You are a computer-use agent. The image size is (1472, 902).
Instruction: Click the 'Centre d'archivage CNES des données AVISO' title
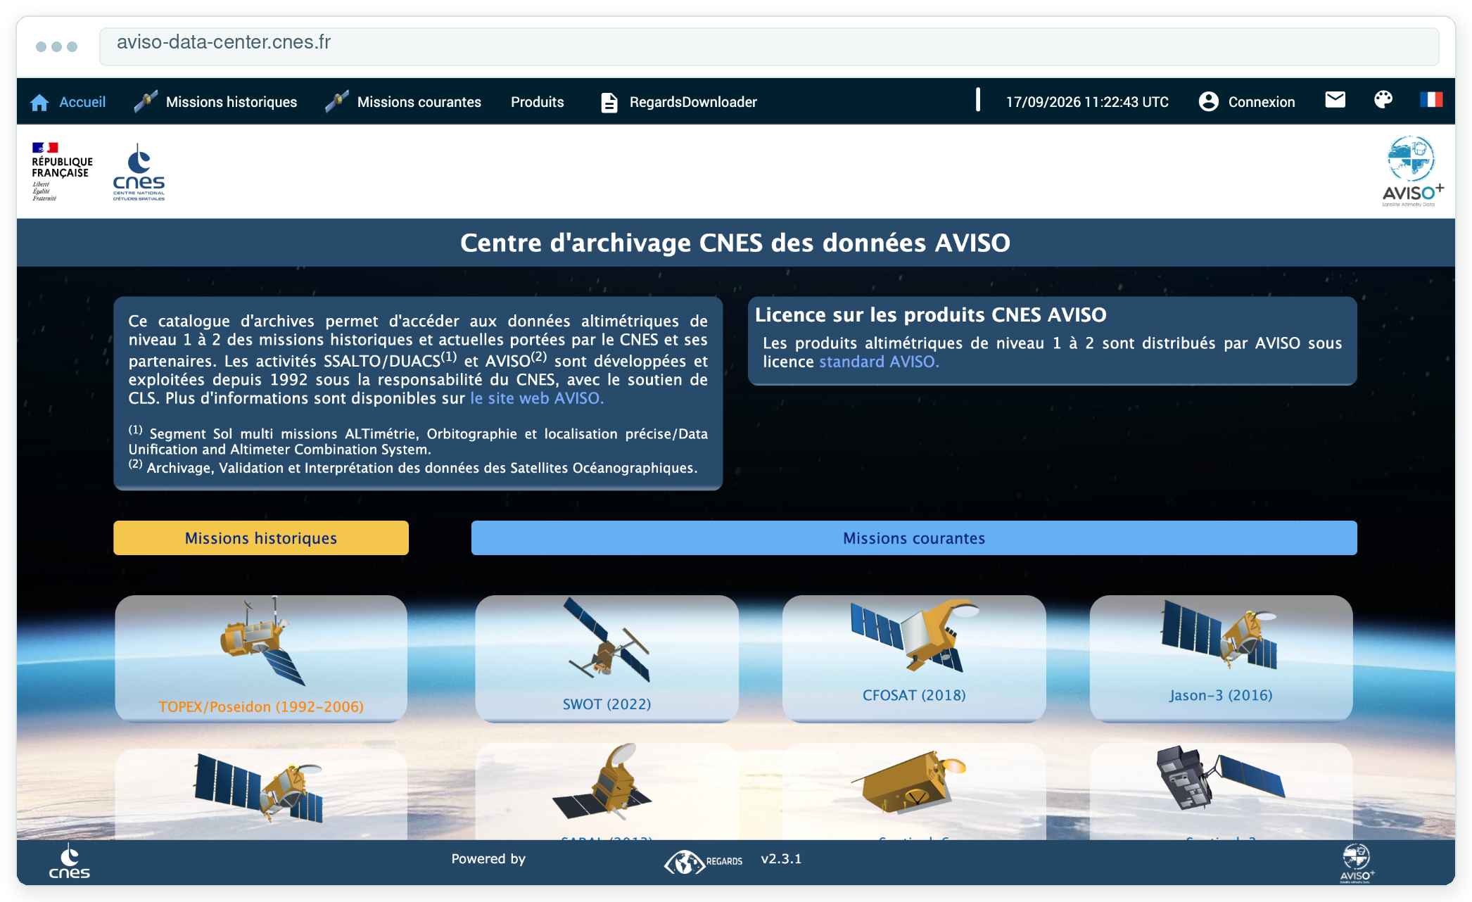click(735, 243)
